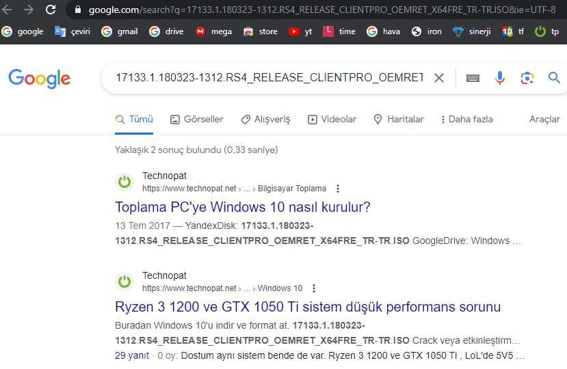Screen dimensions: 567x369
Task: Open three-dot menu of second Technopat result
Action: (x=313, y=288)
